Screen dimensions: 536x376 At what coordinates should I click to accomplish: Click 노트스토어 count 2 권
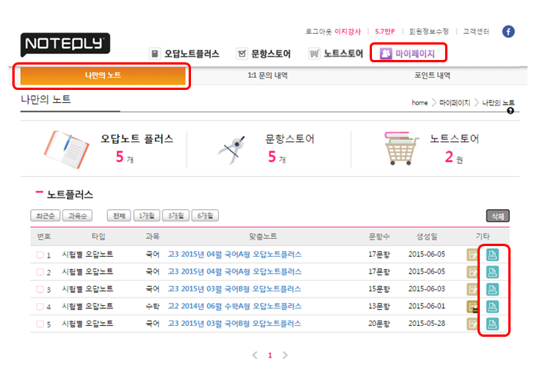point(454,158)
